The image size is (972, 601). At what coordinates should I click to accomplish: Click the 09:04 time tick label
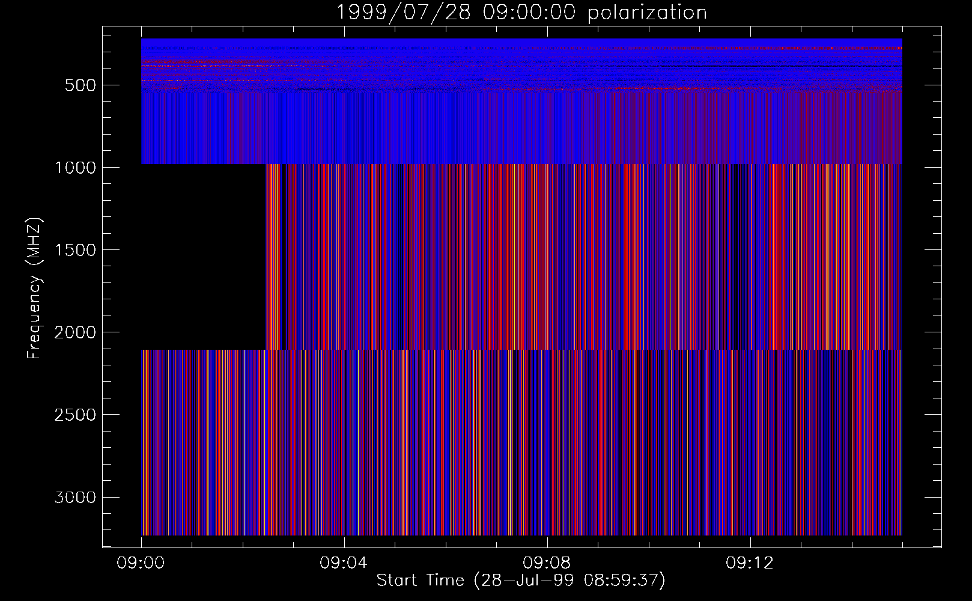pyautogui.click(x=344, y=563)
